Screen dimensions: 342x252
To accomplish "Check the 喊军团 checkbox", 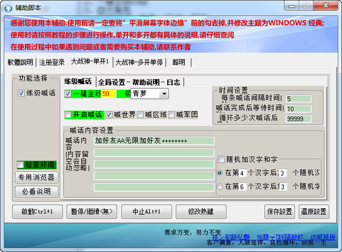I will 172,115.
